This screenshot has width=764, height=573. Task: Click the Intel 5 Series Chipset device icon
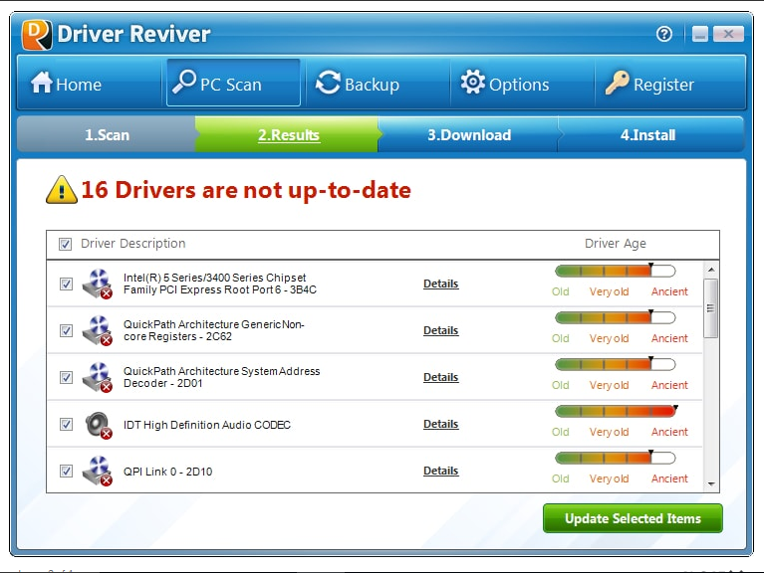click(x=98, y=284)
